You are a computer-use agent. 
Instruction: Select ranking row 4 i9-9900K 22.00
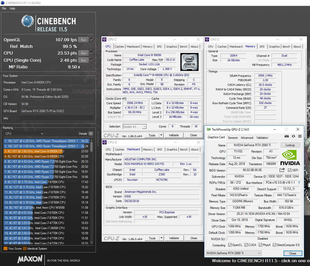pyautogui.click(x=46, y=156)
